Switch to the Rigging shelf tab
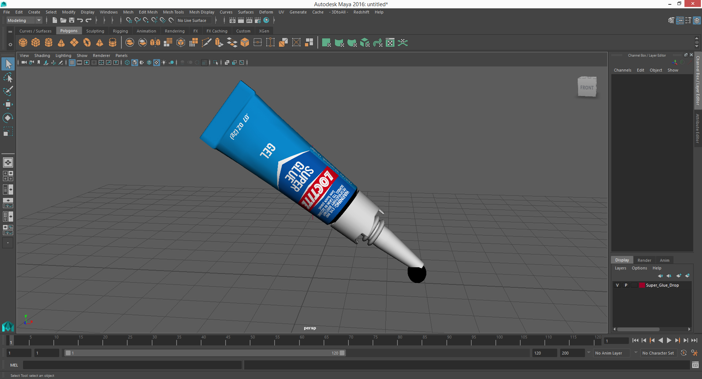Image resolution: width=702 pixels, height=379 pixels. click(120, 31)
